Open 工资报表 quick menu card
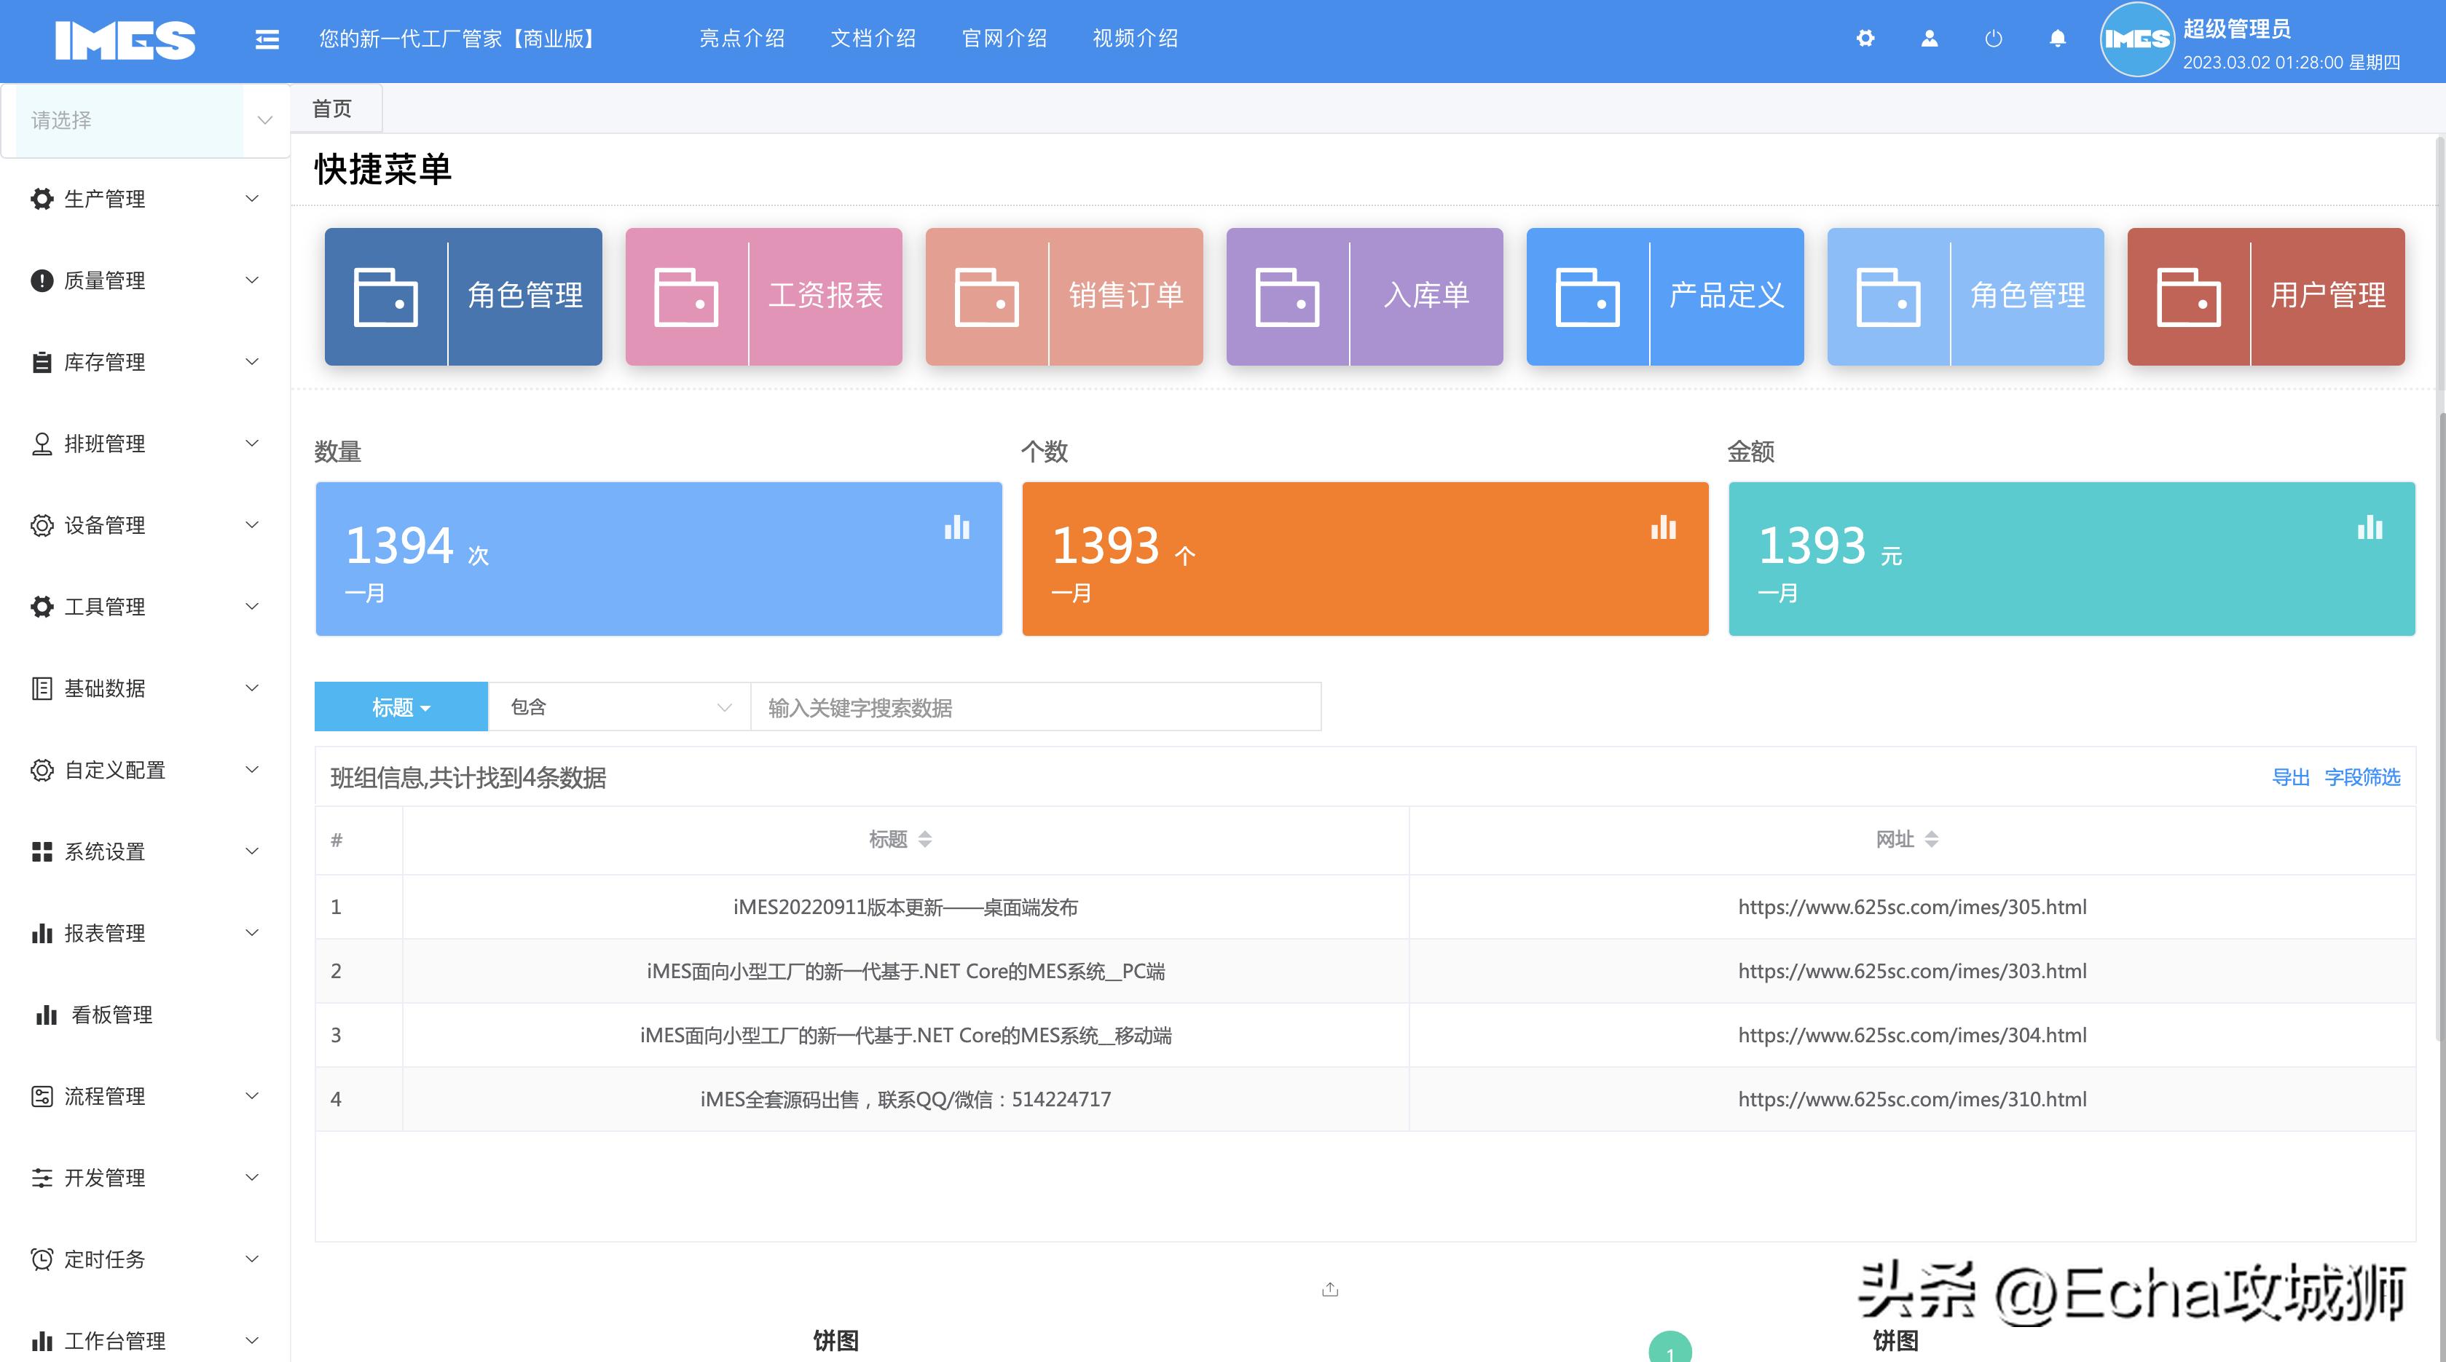This screenshot has height=1362, width=2446. (x=763, y=296)
